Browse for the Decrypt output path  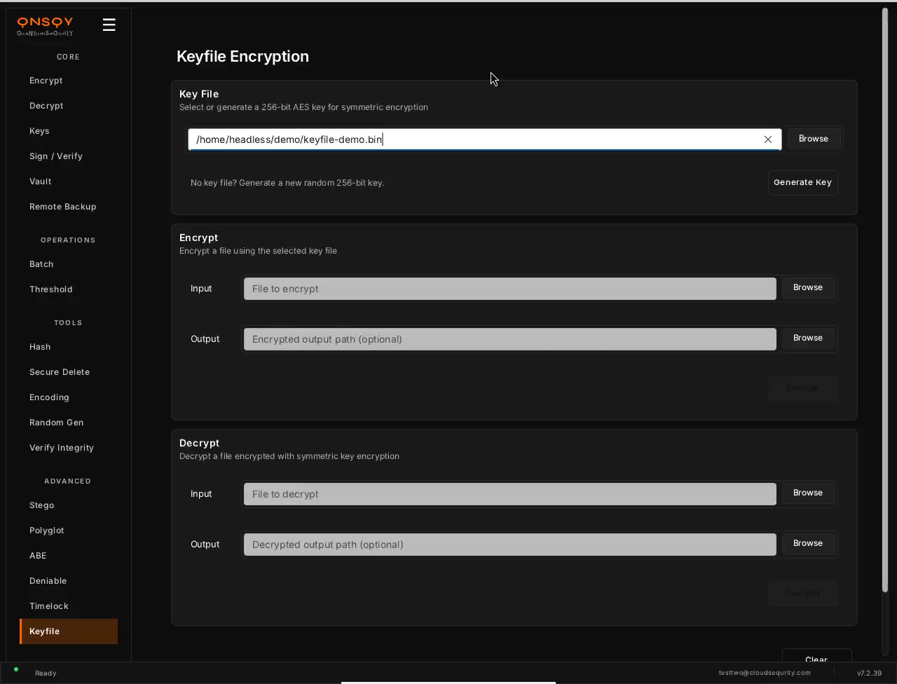(807, 543)
